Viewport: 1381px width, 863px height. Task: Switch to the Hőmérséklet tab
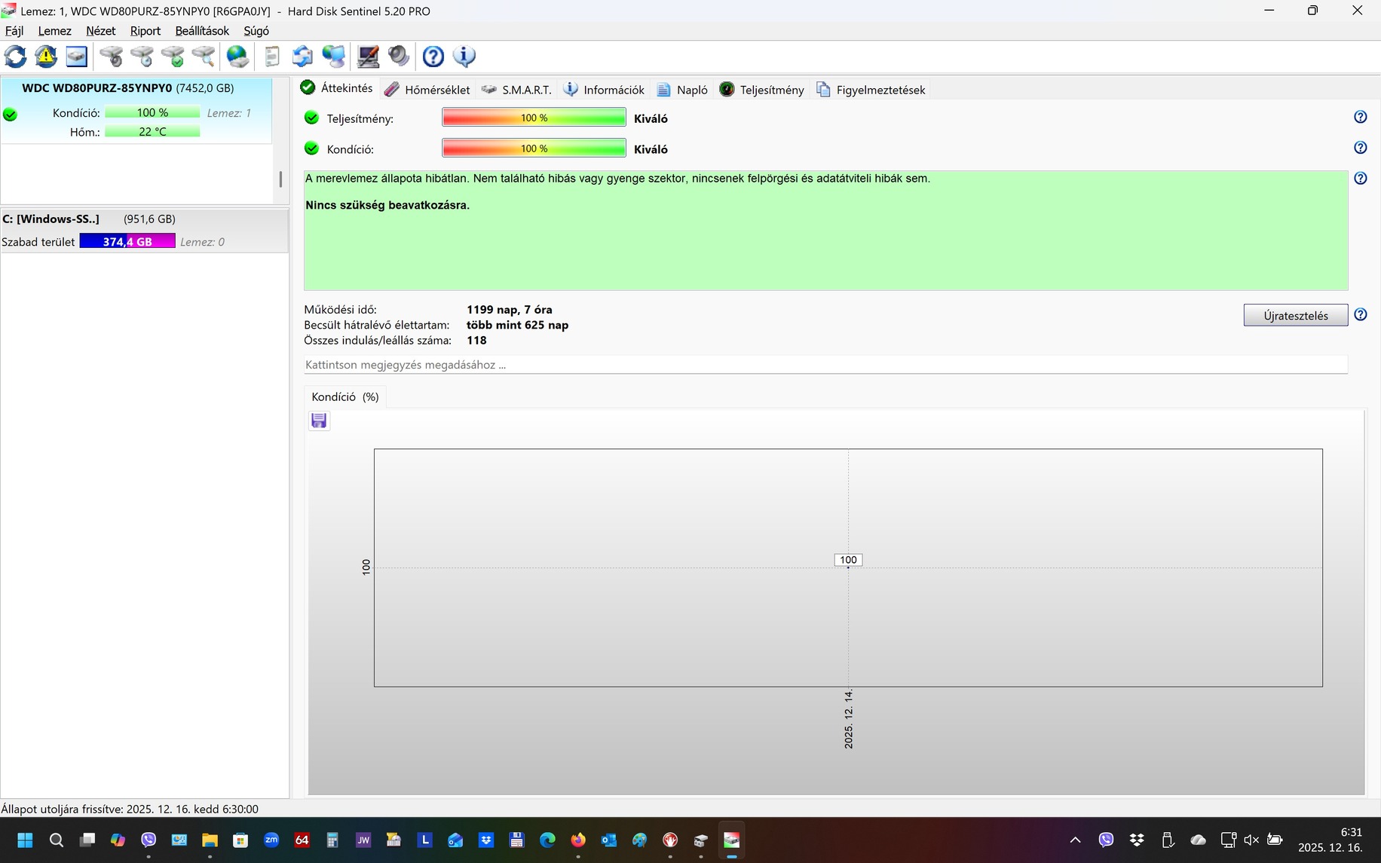click(x=427, y=90)
